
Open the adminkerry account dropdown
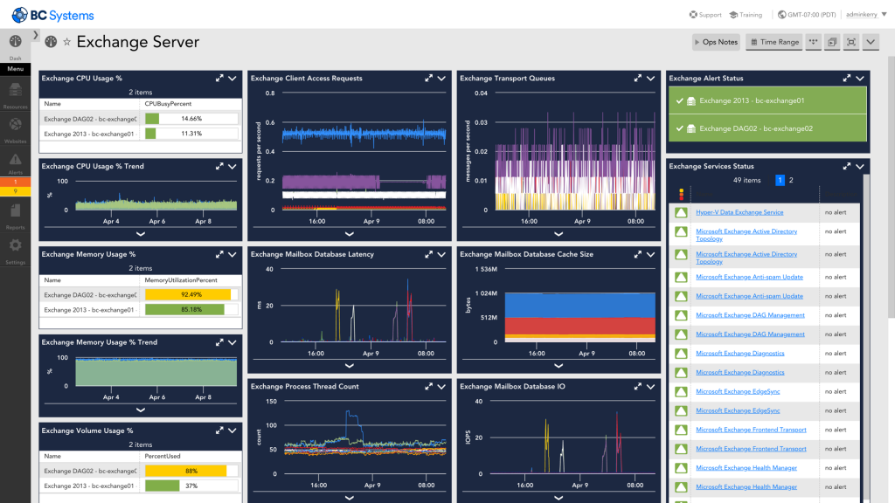pyautogui.click(x=864, y=14)
